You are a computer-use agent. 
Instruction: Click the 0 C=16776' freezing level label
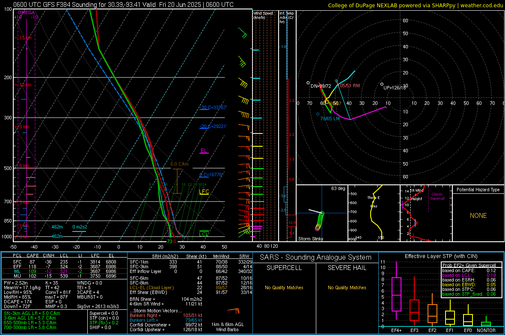211,175
